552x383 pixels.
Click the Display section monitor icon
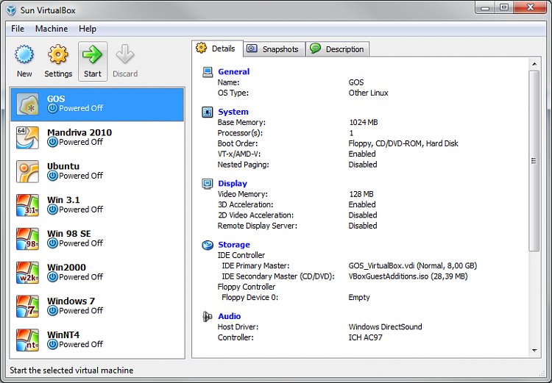point(208,184)
